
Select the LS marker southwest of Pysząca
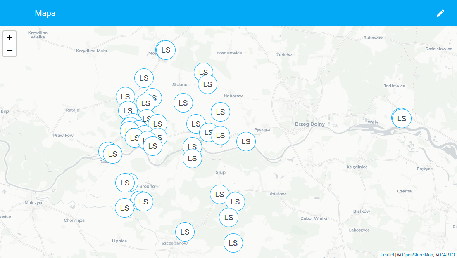[x=246, y=142]
